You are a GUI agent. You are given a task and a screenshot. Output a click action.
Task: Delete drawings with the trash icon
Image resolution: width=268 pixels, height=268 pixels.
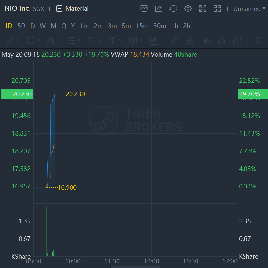258,41
